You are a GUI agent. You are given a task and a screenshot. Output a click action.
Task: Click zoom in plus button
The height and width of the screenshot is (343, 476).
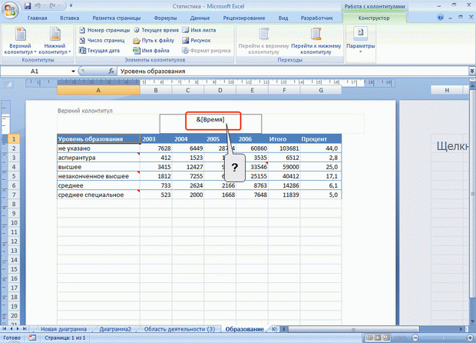pyautogui.click(x=470, y=338)
